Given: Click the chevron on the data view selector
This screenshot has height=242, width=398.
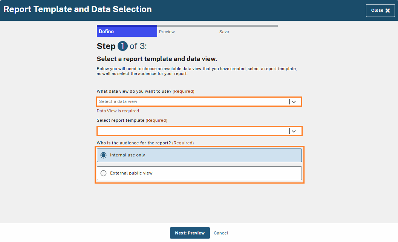Looking at the screenshot, I should (294, 101).
